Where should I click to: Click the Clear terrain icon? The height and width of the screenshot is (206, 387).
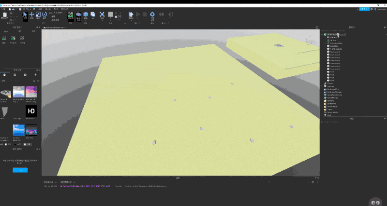coord(22,38)
